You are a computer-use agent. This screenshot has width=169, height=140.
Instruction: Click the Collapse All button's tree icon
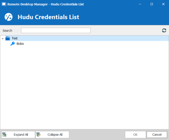click(x=38, y=135)
